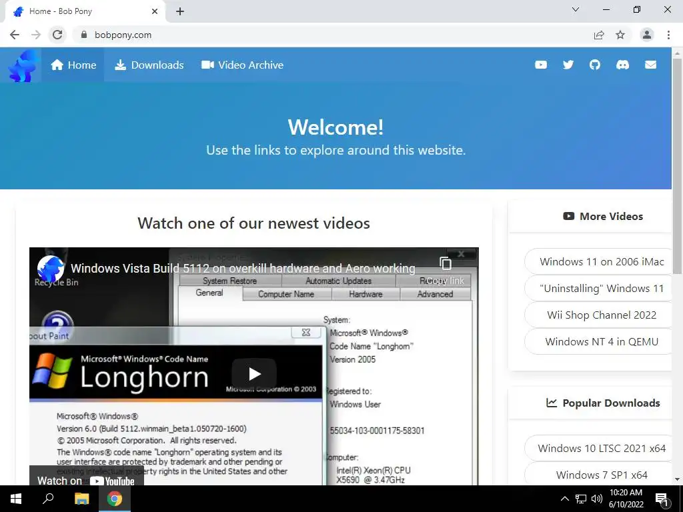Image resolution: width=683 pixels, height=512 pixels.
Task: Open the Video Archive nav link
Action: [x=243, y=65]
